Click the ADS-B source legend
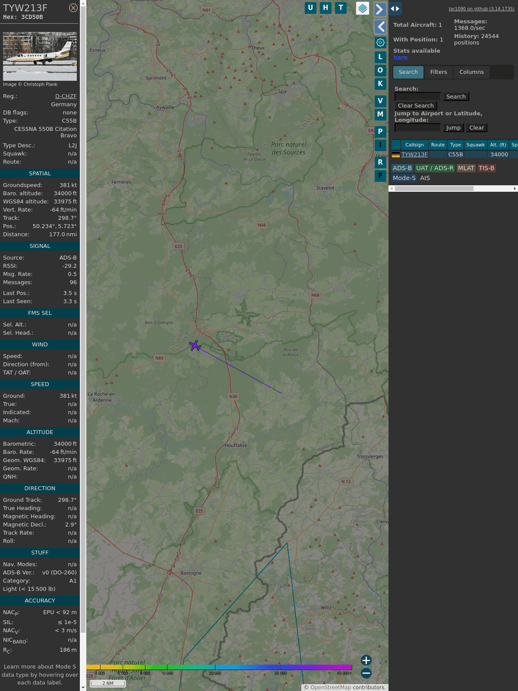This screenshot has width=518, height=691. 402,168
